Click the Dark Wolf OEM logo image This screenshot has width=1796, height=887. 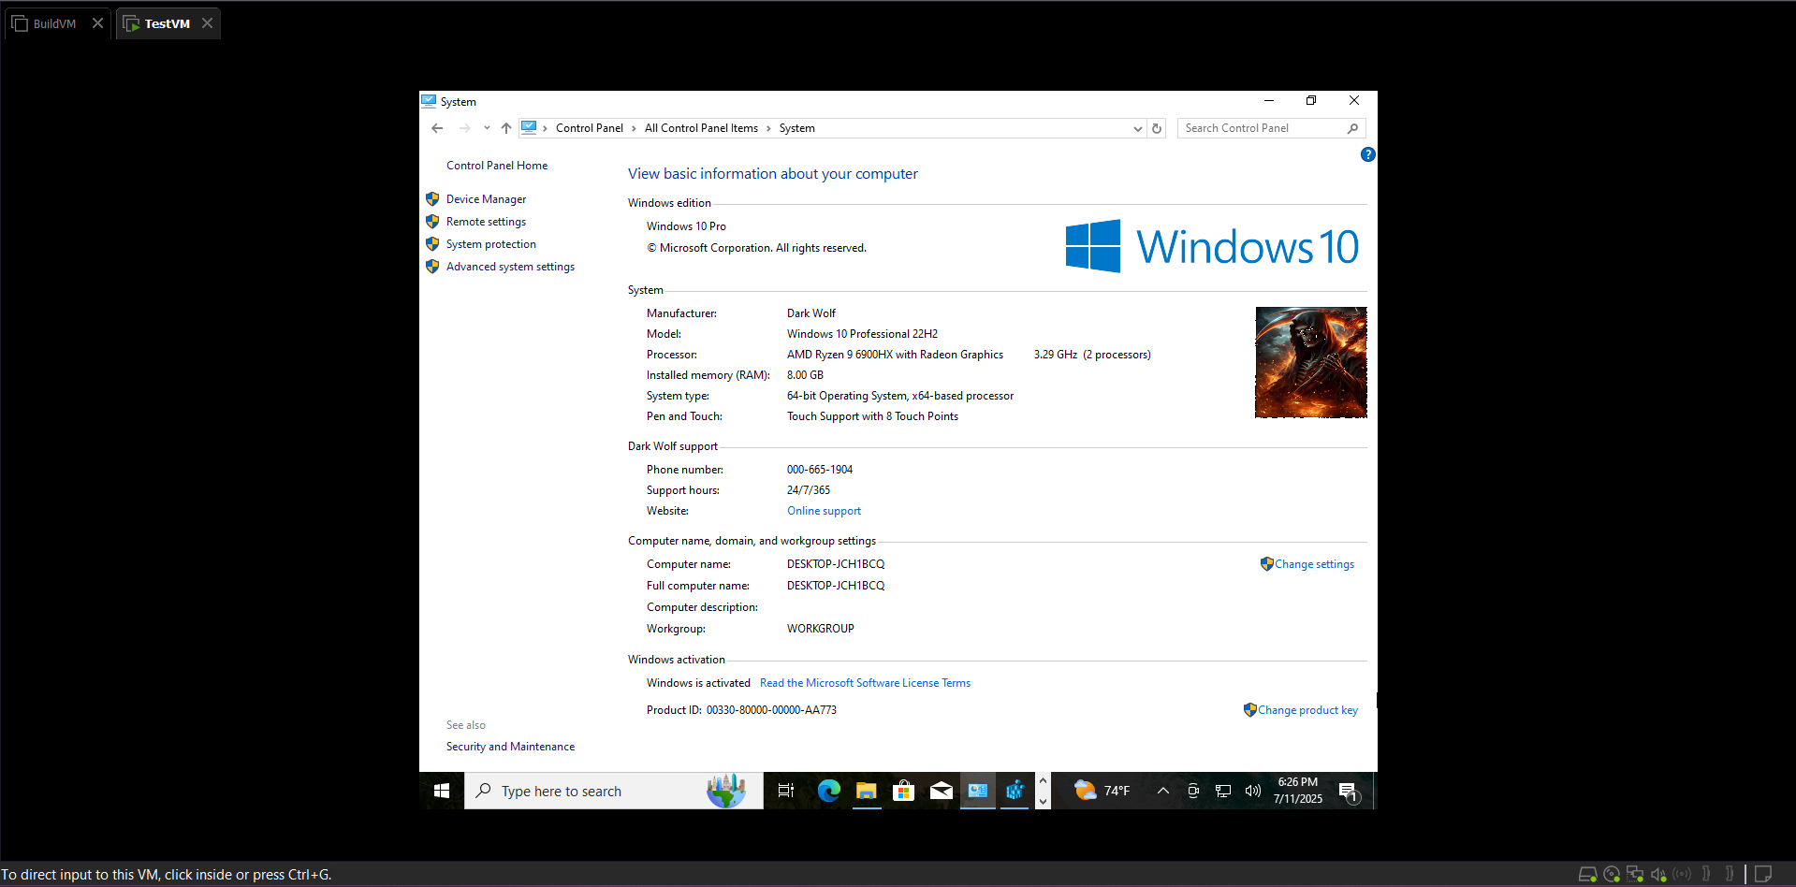[x=1310, y=362]
